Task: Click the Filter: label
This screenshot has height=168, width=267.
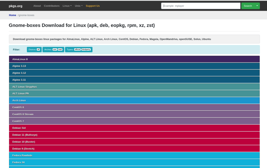Action: (x=16, y=50)
